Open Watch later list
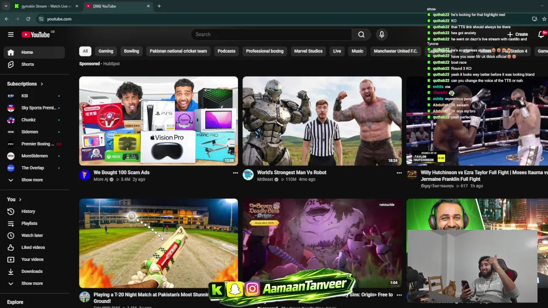Screen dimensions: 548x308 (x=34, y=235)
